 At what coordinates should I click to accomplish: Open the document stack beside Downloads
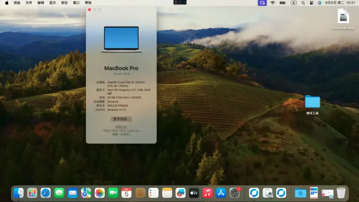pyautogui.click(x=314, y=193)
